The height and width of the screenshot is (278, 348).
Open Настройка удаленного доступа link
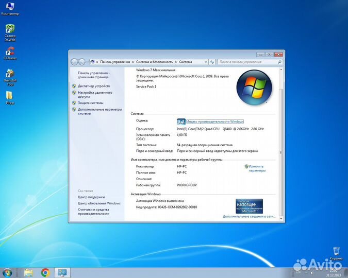pyautogui.click(x=95, y=94)
